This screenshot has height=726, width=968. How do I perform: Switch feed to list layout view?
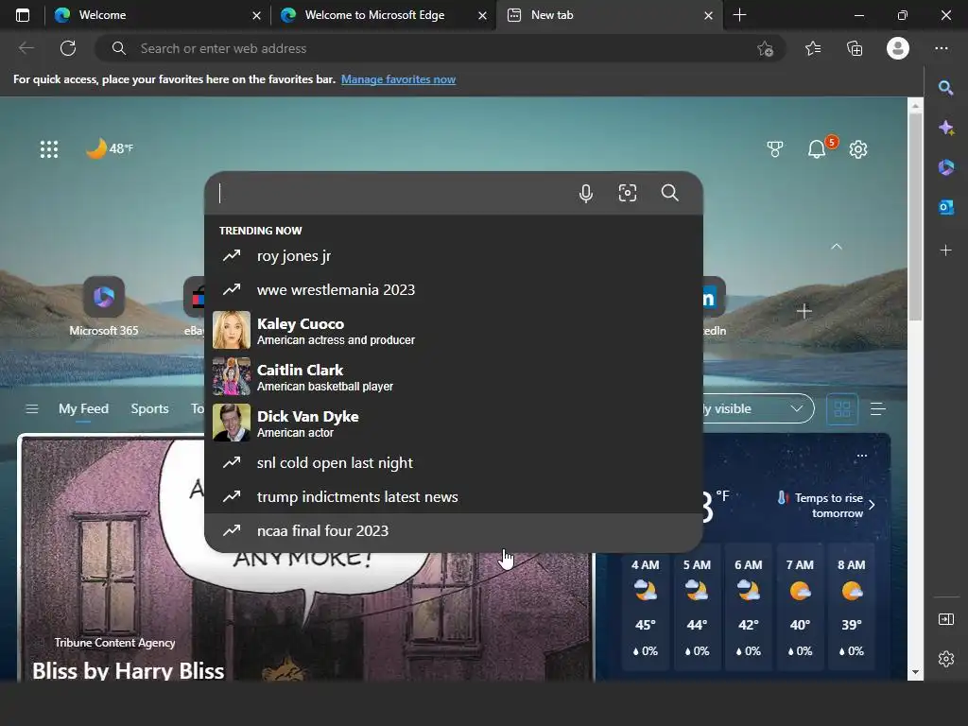tap(878, 408)
